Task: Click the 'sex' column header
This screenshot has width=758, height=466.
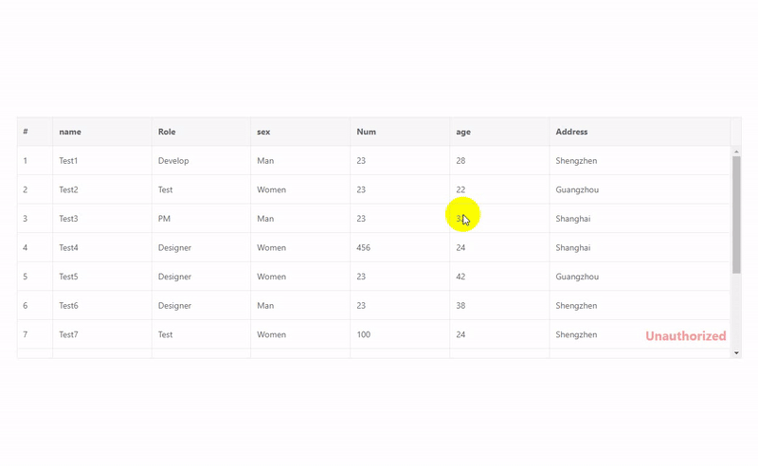Action: pos(263,132)
